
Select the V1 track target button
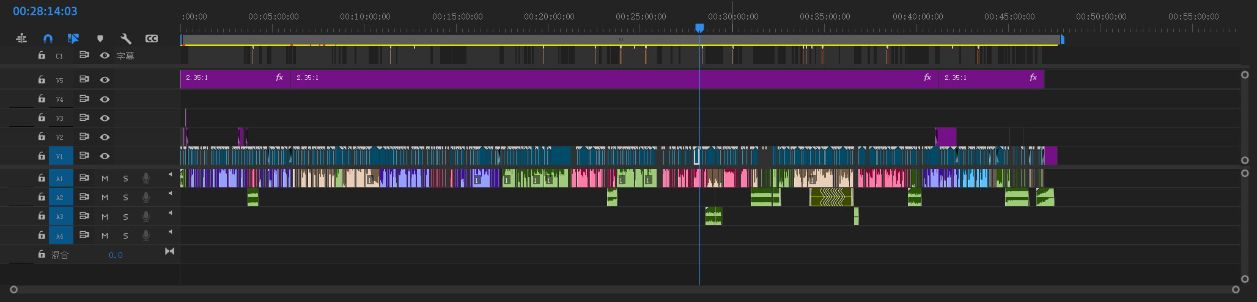point(60,156)
